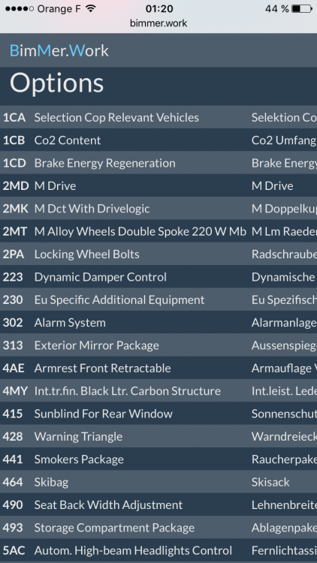
Task: Select the Options page heading
Action: [x=57, y=83]
